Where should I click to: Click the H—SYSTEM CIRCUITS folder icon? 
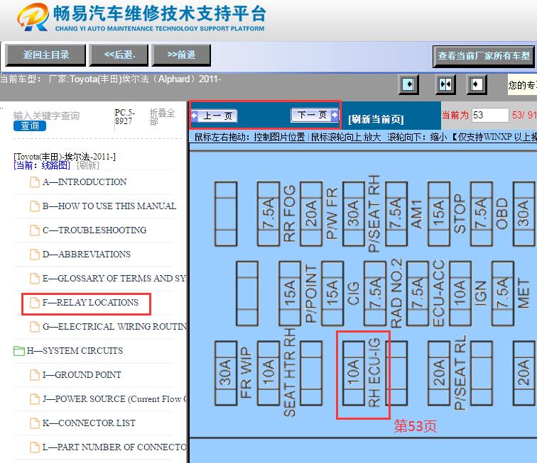[x=19, y=351]
